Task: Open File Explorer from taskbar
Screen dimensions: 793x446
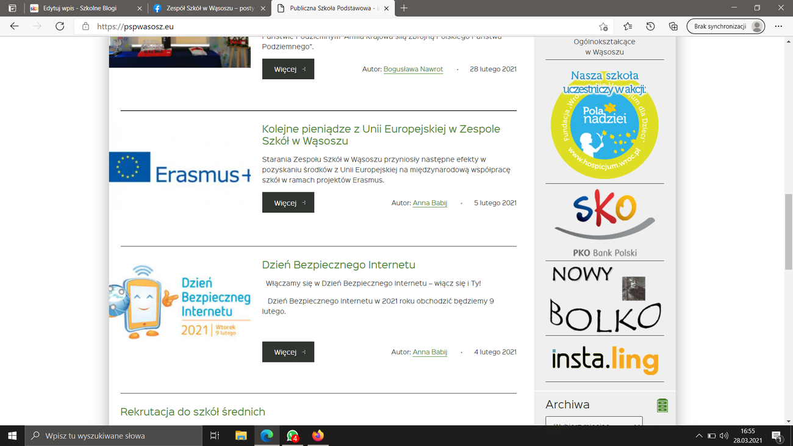Action: [241, 436]
